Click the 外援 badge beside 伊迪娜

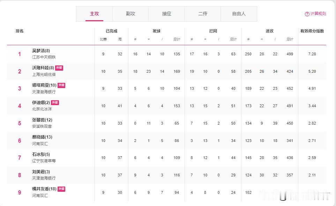55,103
